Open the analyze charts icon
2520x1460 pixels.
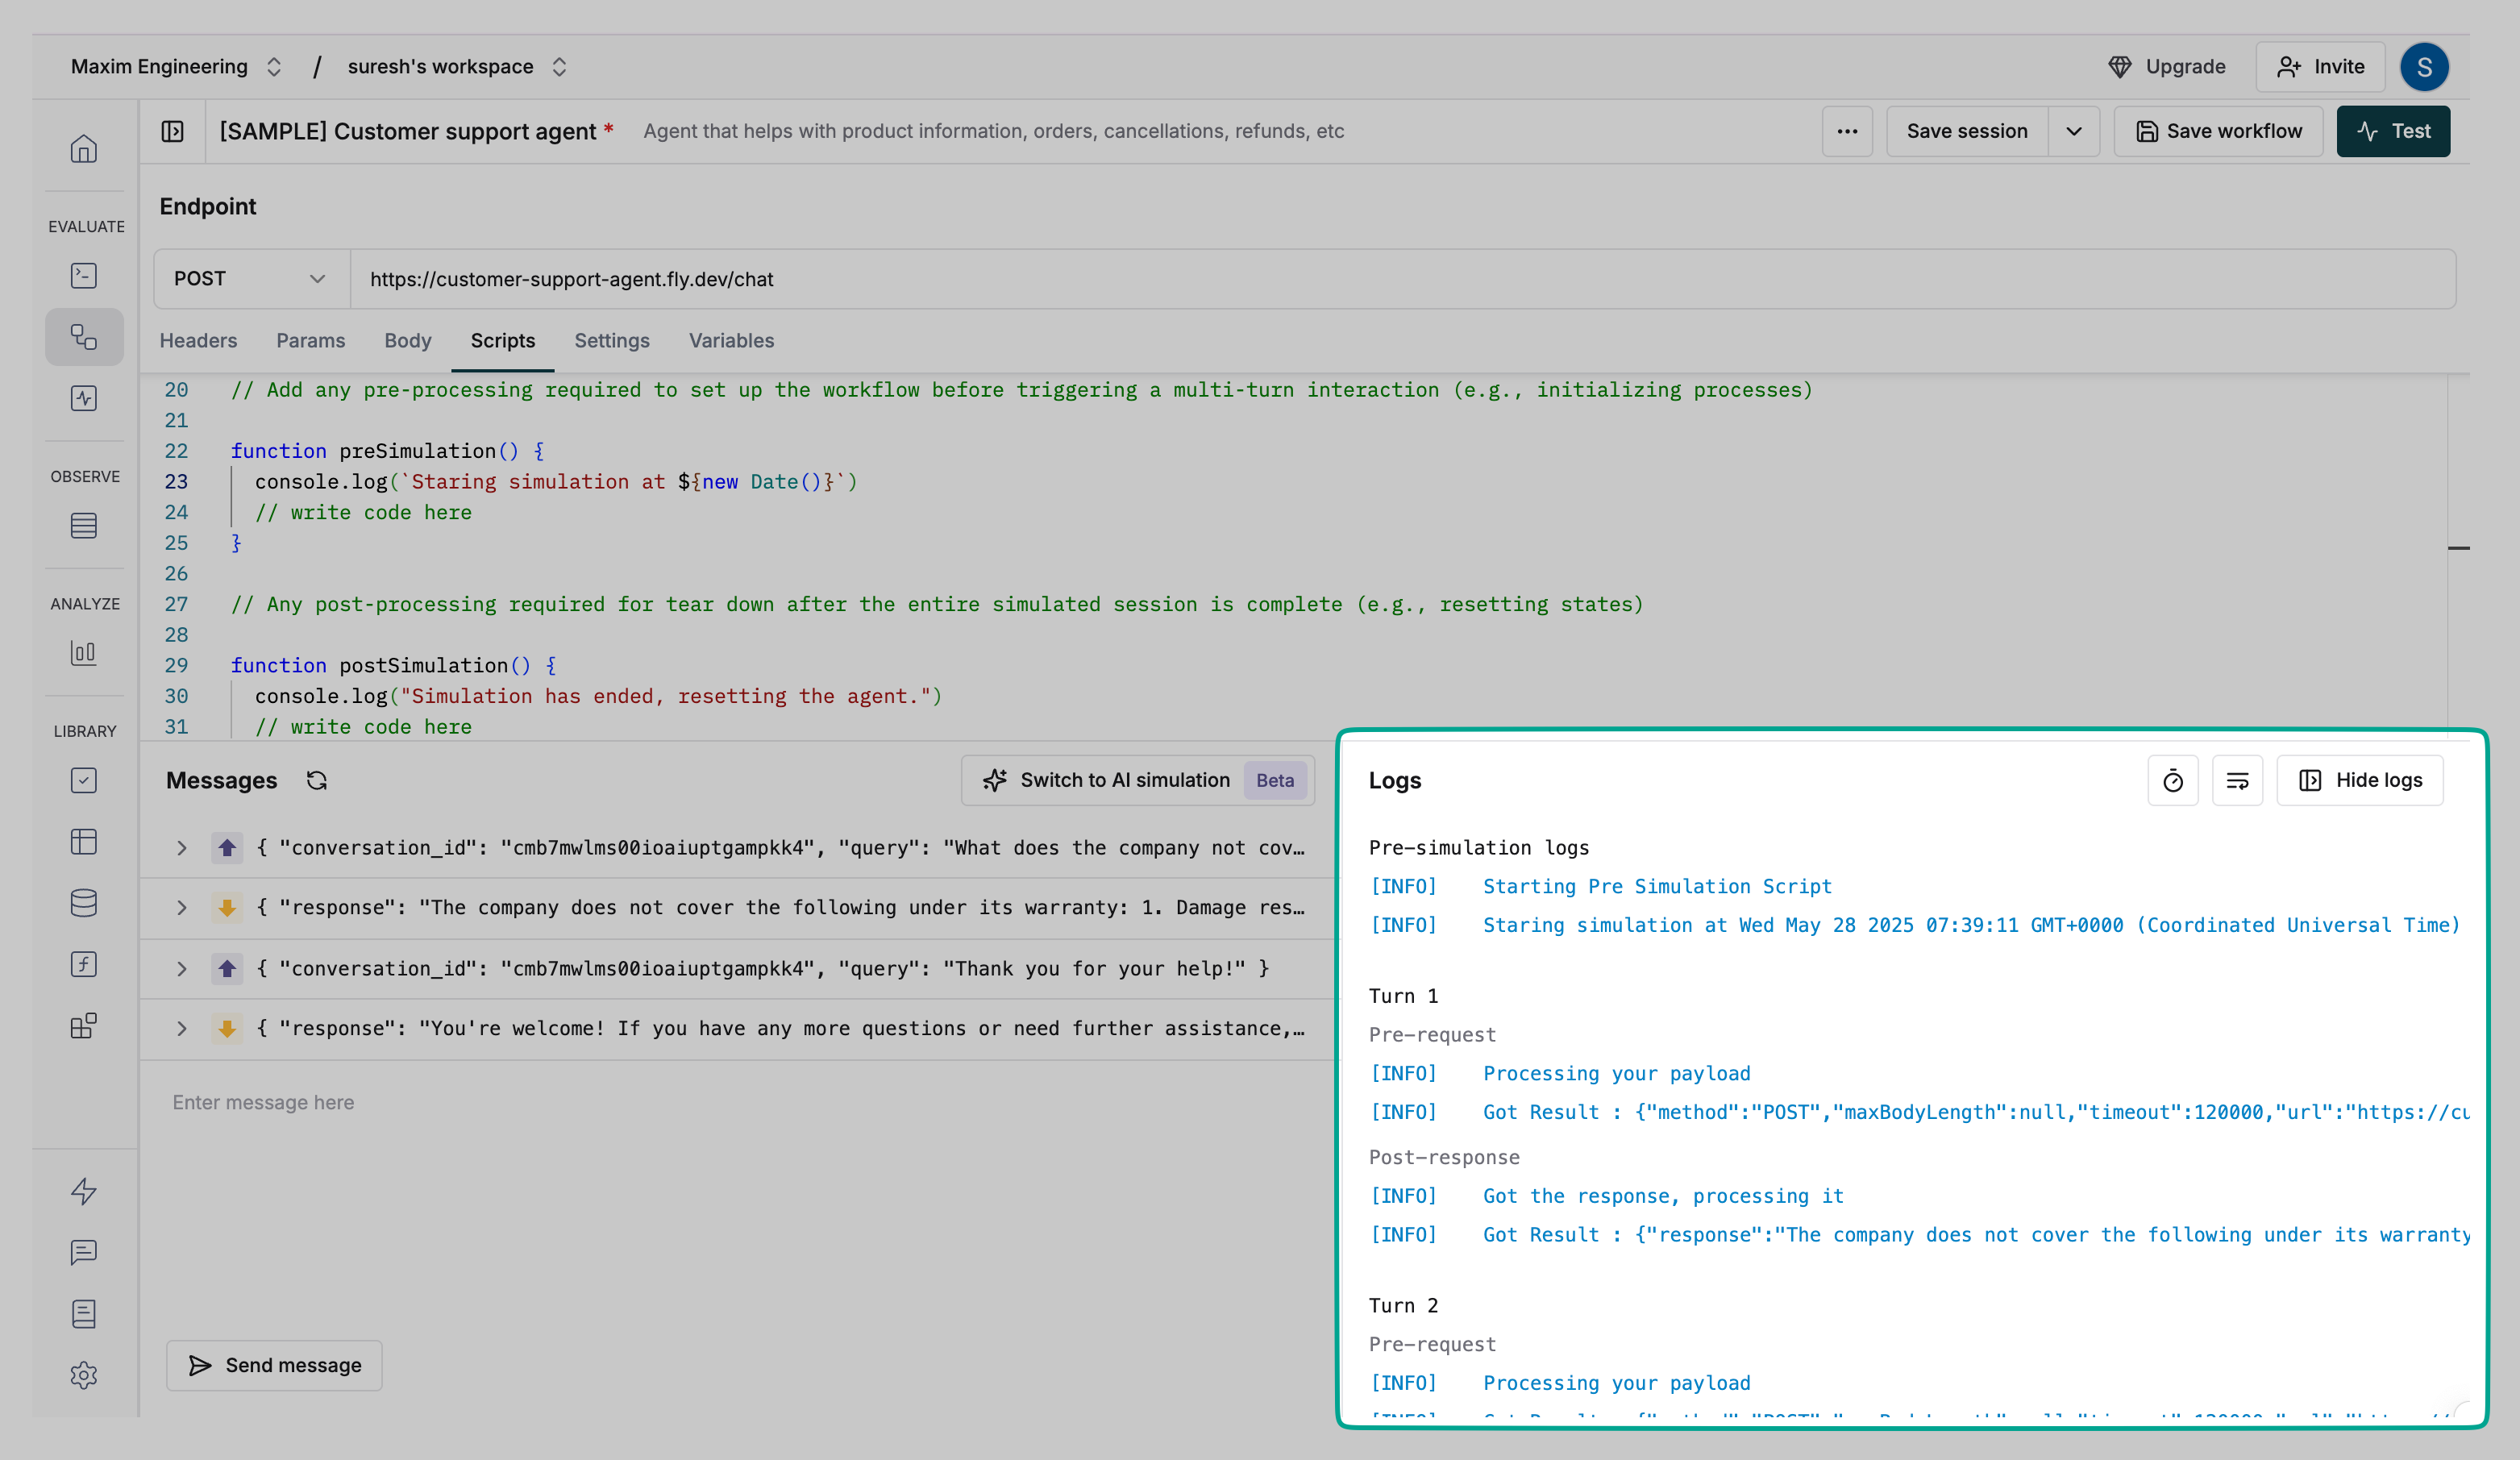click(x=84, y=653)
